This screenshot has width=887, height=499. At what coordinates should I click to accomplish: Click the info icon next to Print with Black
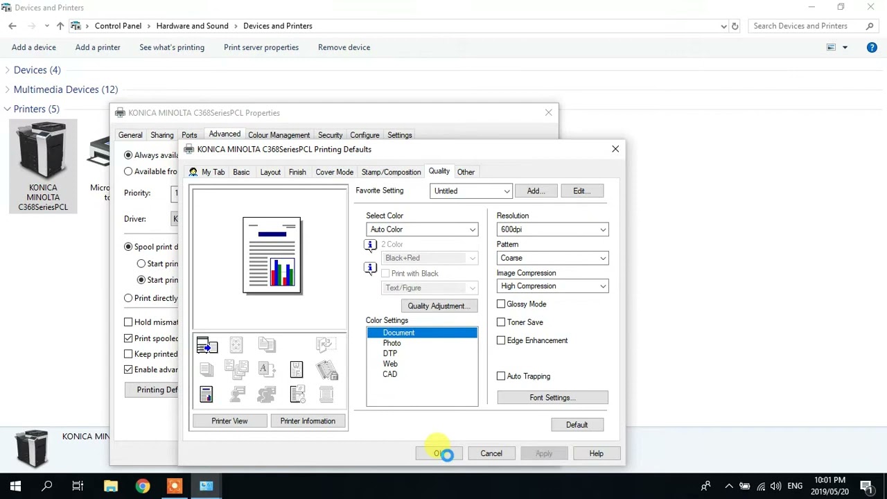370,268
